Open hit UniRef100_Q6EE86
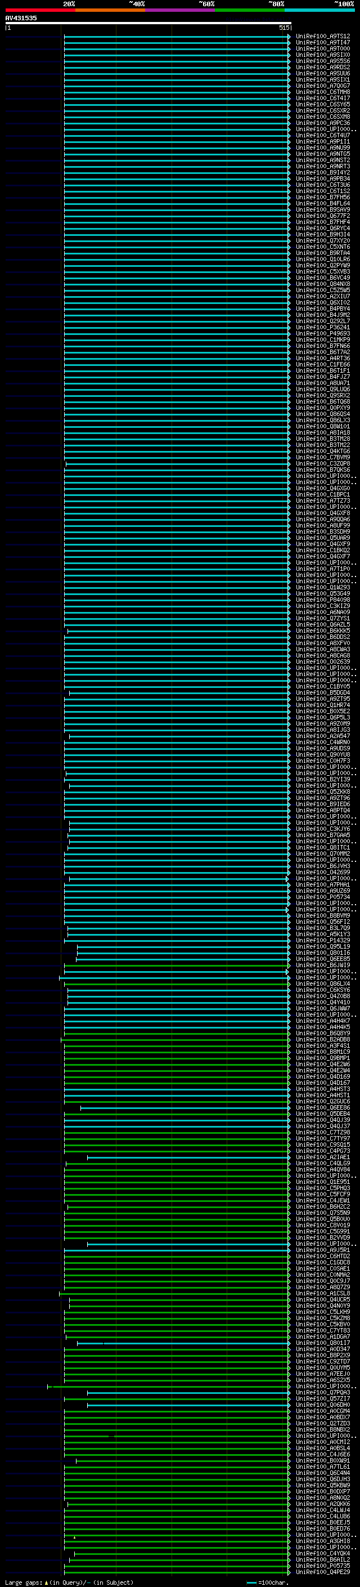The image size is (360, 1587). 322,1107
